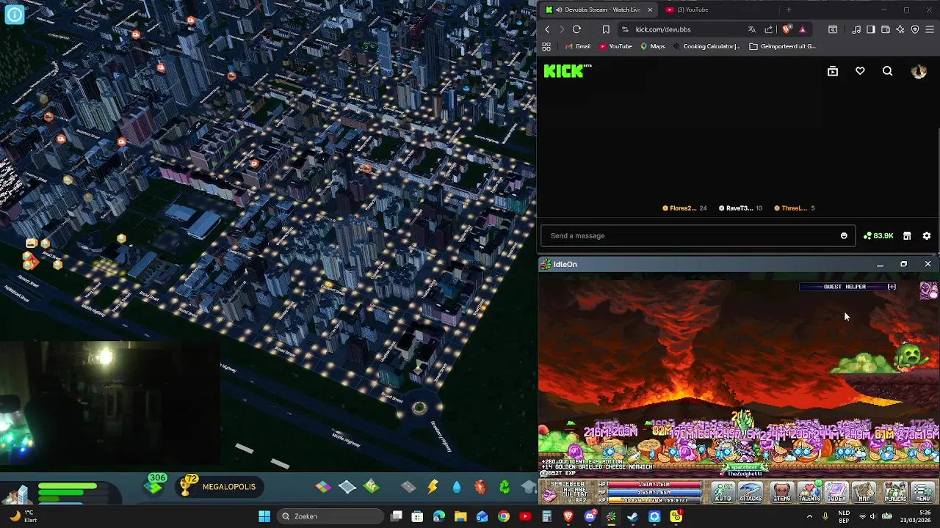The width and height of the screenshot is (940, 528).
Task: Open Discord from the taskbar
Action: pos(590,516)
